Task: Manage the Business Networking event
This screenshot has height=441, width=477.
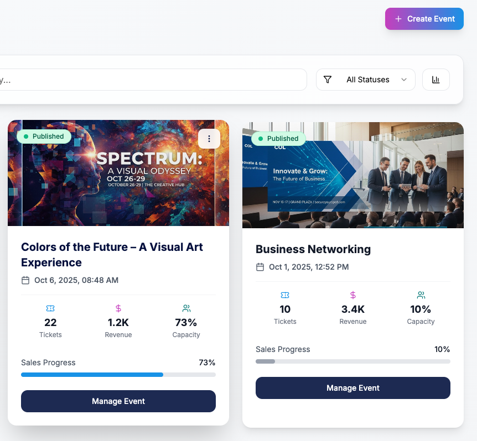Action: pos(353,388)
